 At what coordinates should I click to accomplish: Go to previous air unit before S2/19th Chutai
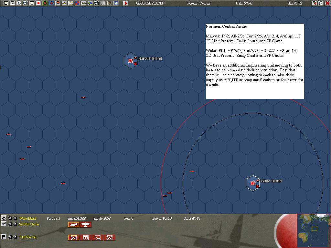coord(10,224)
